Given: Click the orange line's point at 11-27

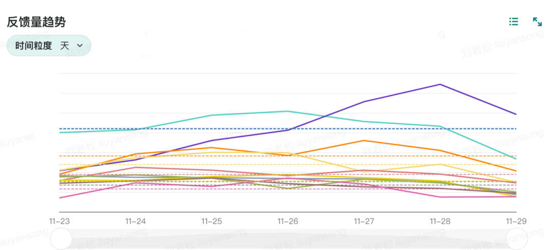Looking at the screenshot, I should coord(364,141).
